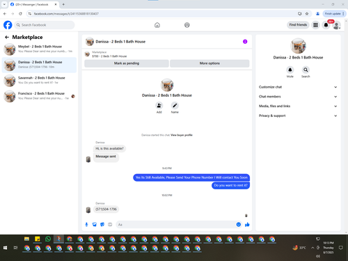Image resolution: width=348 pixels, height=261 pixels.
Task: Click the phone number message (571)504-1796
Action: [x=106, y=209]
